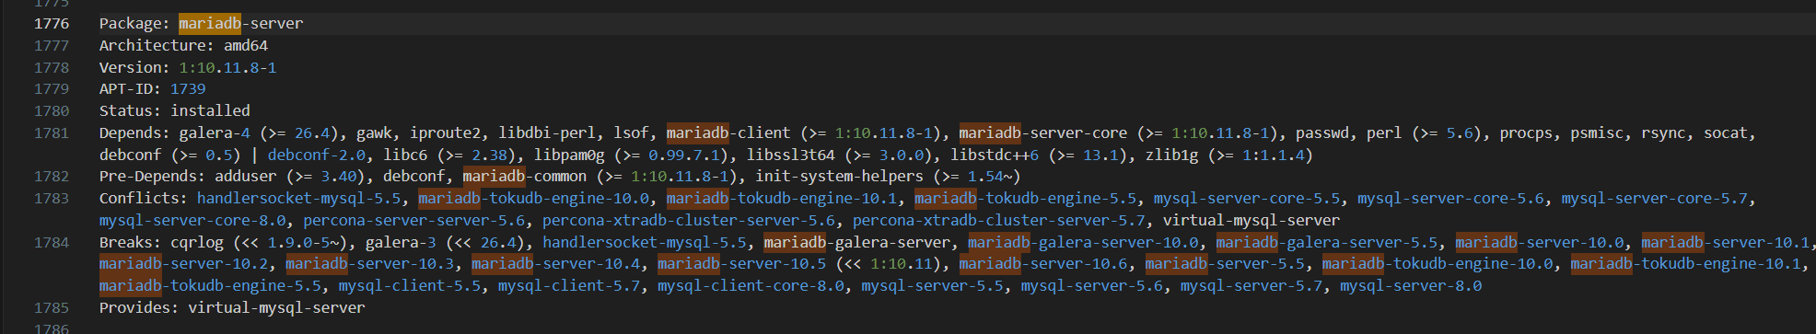Click line number 1785 in the gutter
The image size is (1816, 334).
pos(52,308)
